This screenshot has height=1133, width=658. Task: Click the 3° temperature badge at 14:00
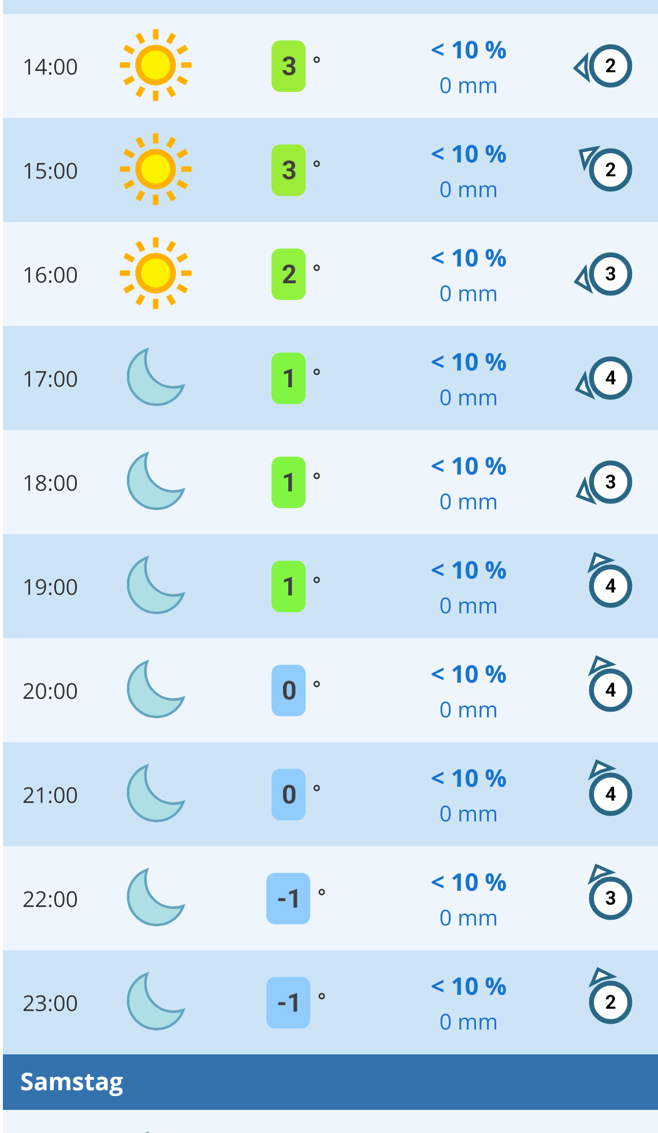pos(288,66)
